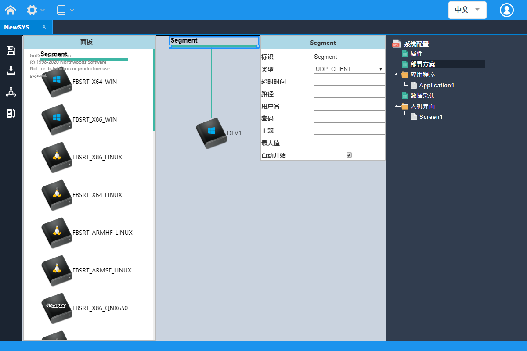Click the Screen1 document icon

coord(414,117)
